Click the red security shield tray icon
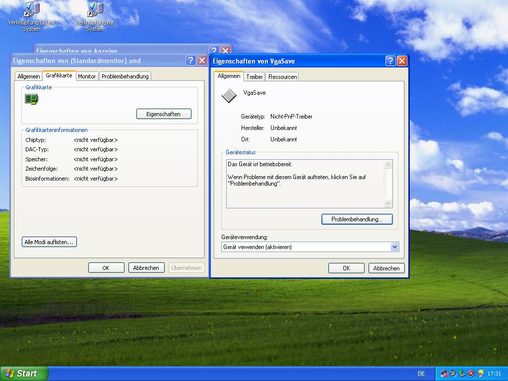Viewport: 508px width, 381px height. coord(471,374)
